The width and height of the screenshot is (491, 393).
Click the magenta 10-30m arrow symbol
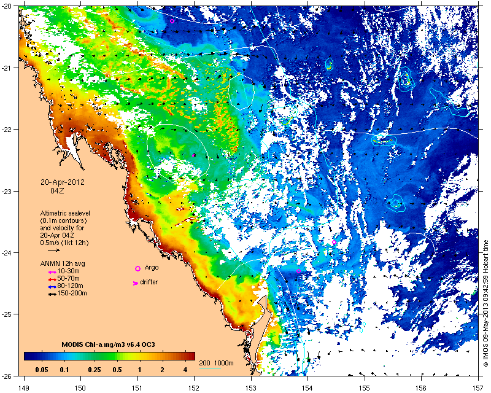[x=52, y=272]
